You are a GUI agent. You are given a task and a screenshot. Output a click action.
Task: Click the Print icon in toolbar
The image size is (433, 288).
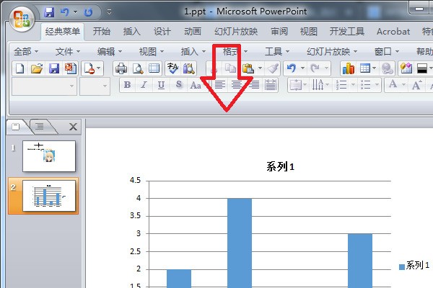pyautogui.click(x=121, y=68)
